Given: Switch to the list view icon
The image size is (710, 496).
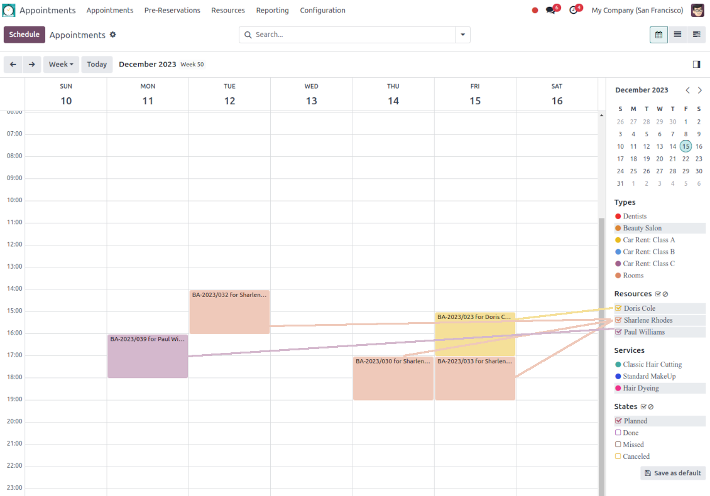Looking at the screenshot, I should [677, 35].
